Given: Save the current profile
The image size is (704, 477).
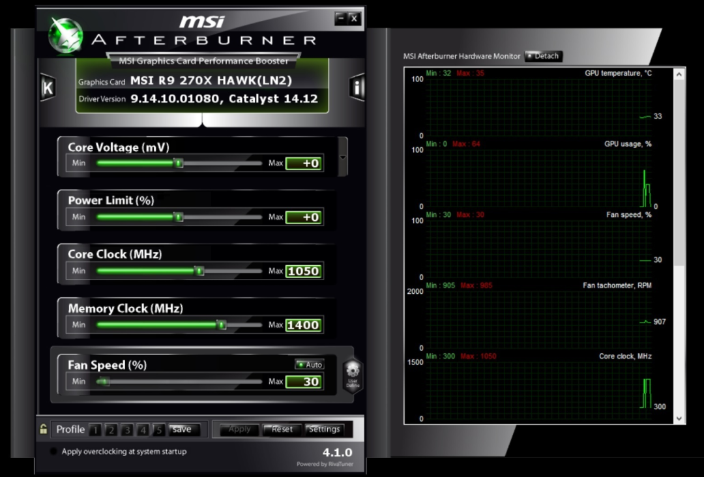Looking at the screenshot, I should (184, 429).
